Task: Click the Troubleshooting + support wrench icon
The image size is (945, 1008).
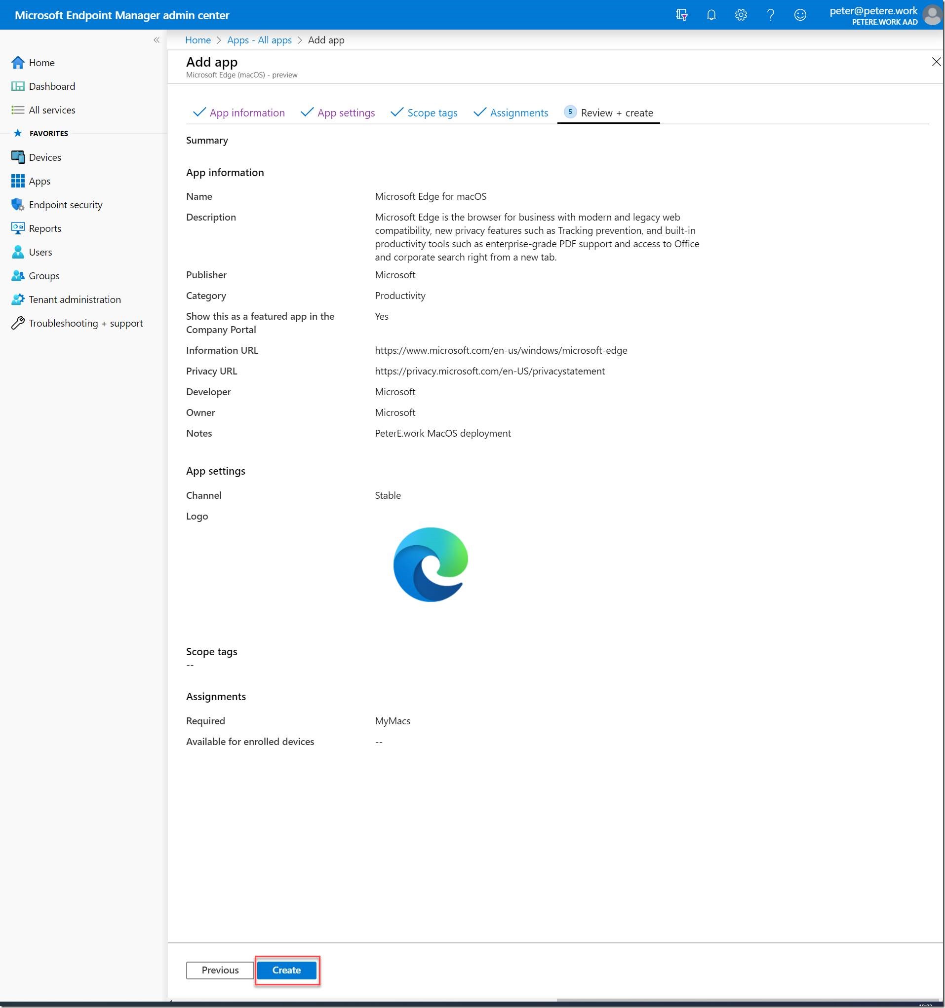Action: (x=18, y=323)
